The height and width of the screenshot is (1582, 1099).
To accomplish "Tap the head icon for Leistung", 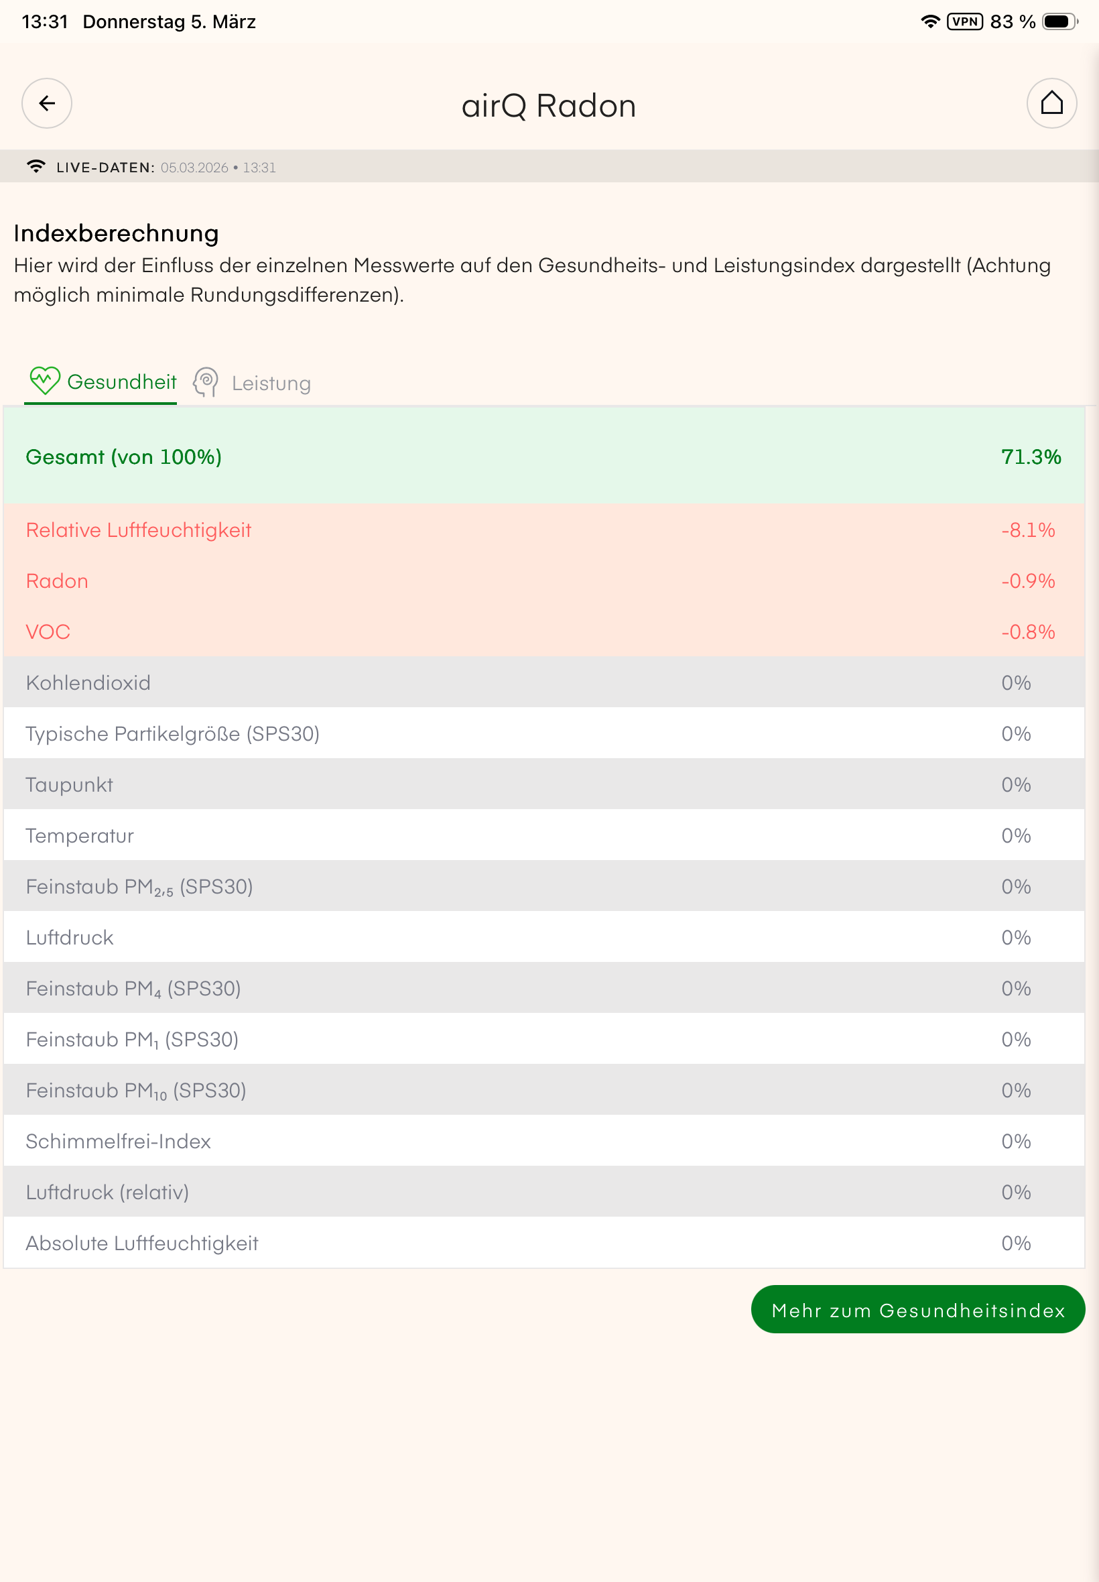I will [x=206, y=382].
